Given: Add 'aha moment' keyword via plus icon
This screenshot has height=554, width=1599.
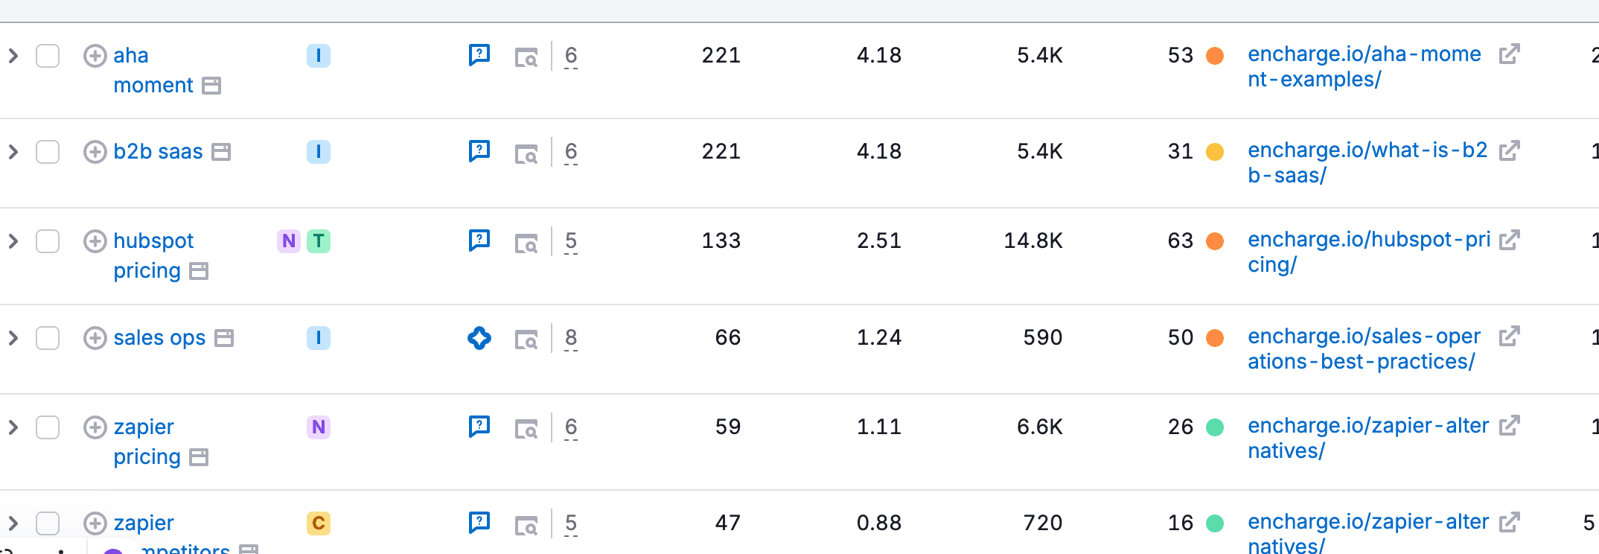Looking at the screenshot, I should tap(95, 56).
